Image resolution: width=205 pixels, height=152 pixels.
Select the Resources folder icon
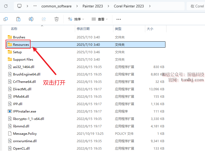pos(10,44)
